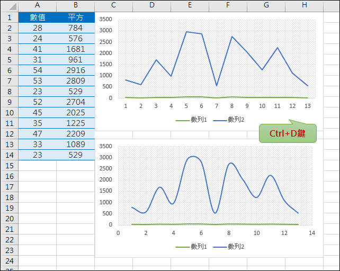Click 數列1 legend entry in smoothed-line chart
Screen dimensions: 340x271
pos(191,247)
